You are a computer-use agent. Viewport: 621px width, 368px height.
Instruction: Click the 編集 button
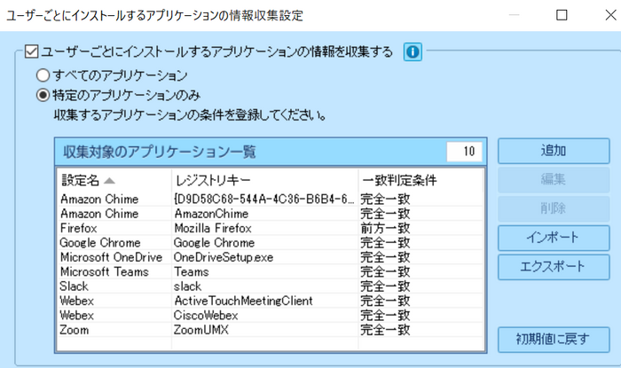click(554, 180)
